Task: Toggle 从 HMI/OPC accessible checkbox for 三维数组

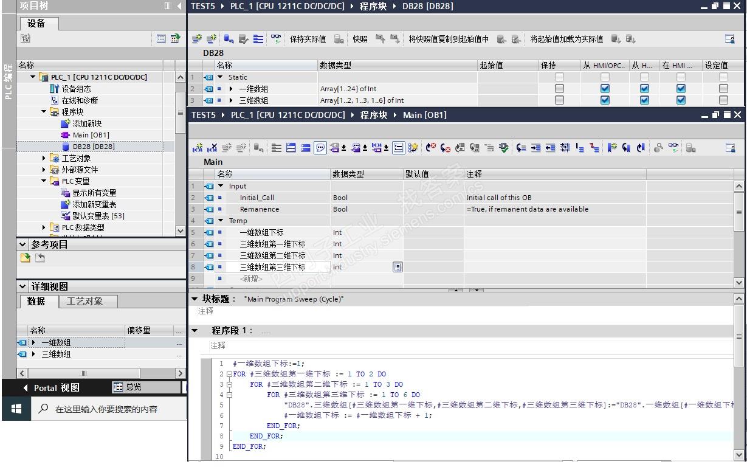Action: coord(605,100)
